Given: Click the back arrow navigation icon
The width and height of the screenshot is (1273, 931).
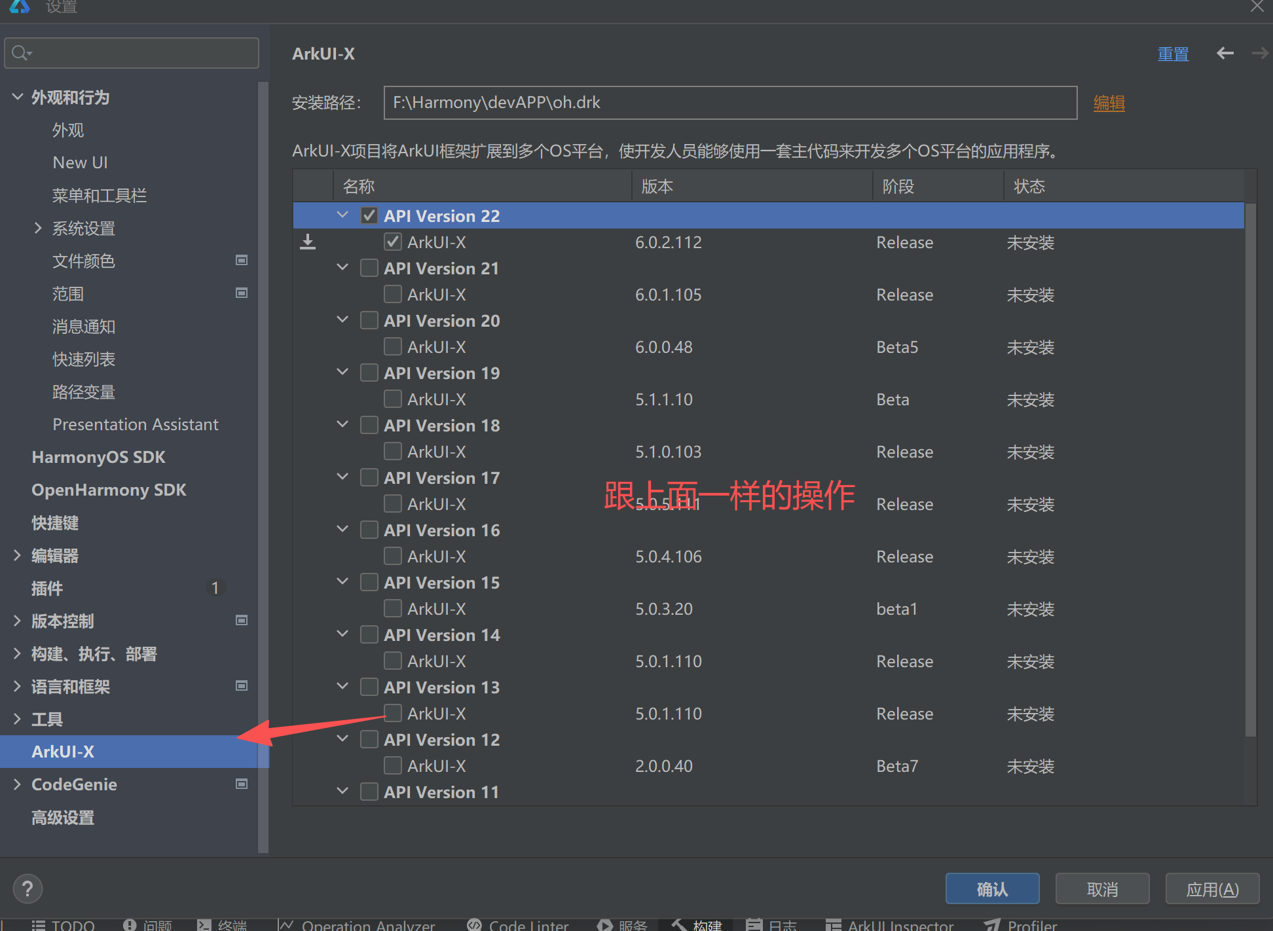Looking at the screenshot, I should [x=1225, y=54].
